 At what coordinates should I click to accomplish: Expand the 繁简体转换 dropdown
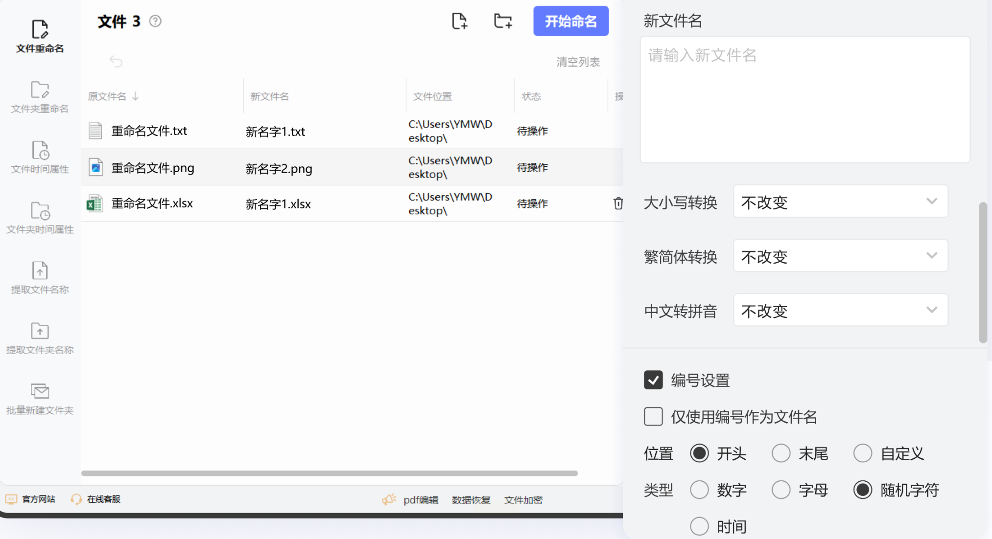click(840, 256)
